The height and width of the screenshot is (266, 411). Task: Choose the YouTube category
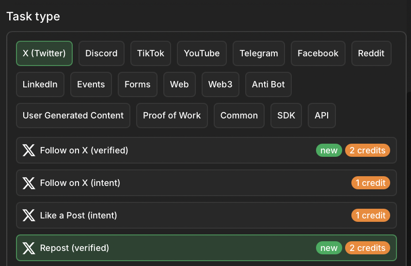point(202,53)
